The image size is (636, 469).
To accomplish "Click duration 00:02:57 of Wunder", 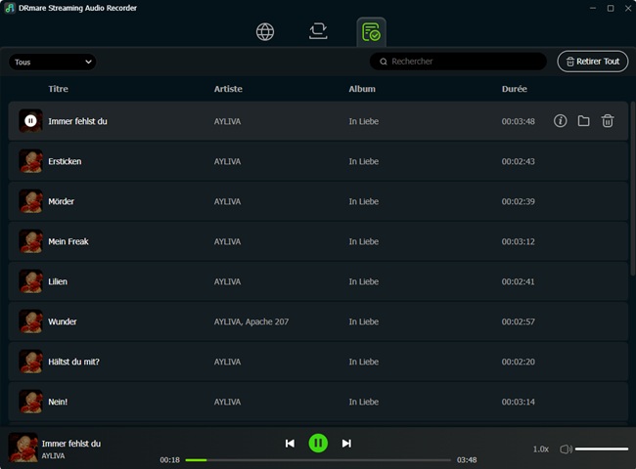I will click(518, 321).
